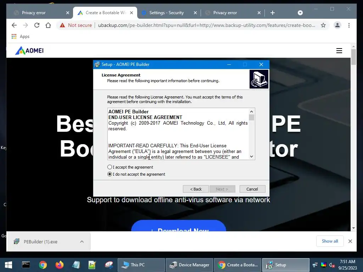
Task: Switch to Device Manager in taskbar
Action: click(x=189, y=265)
